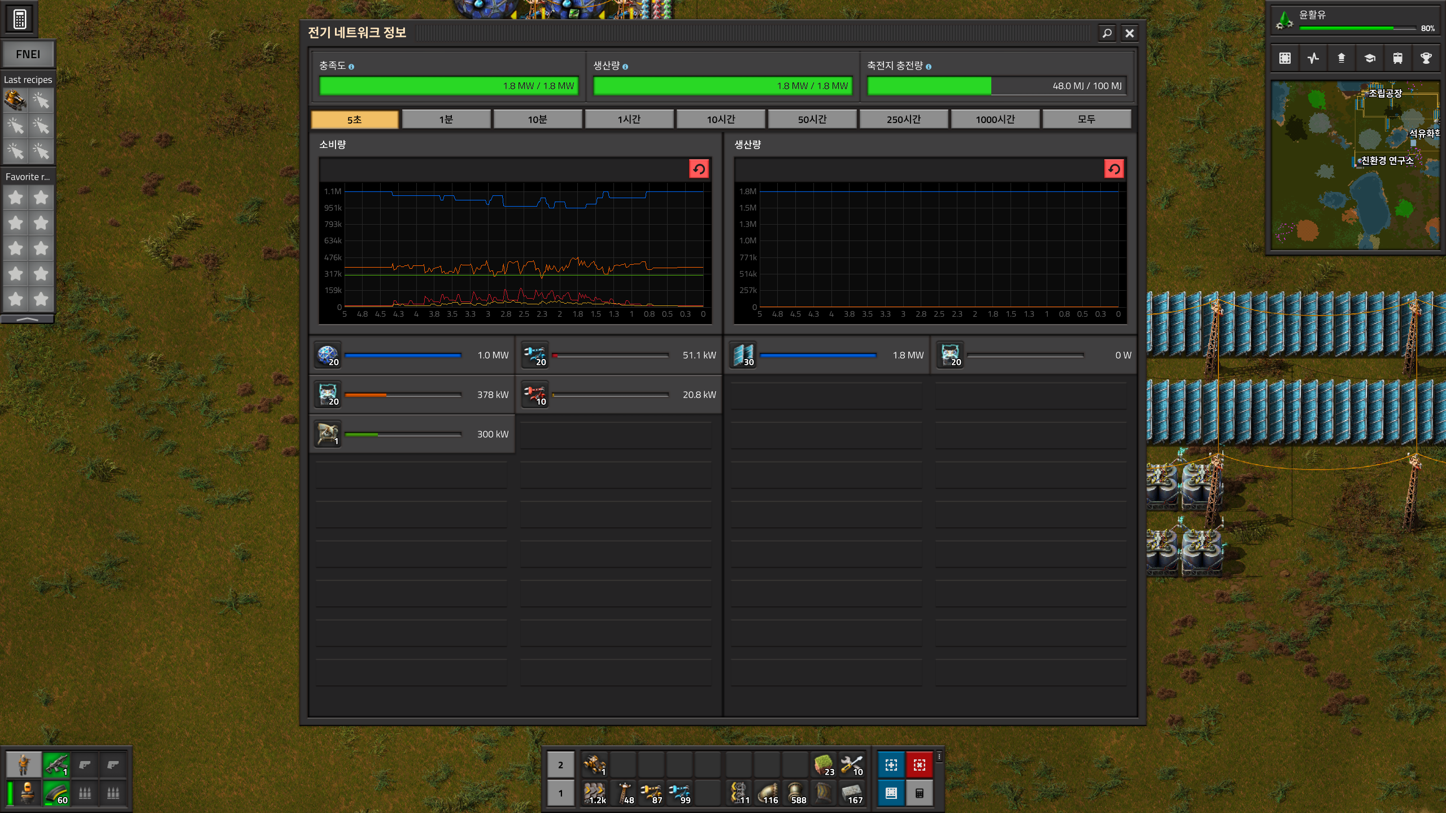The height and width of the screenshot is (813, 1446).
Task: Open the achievements trophy icon under the minimap
Action: [1426, 58]
